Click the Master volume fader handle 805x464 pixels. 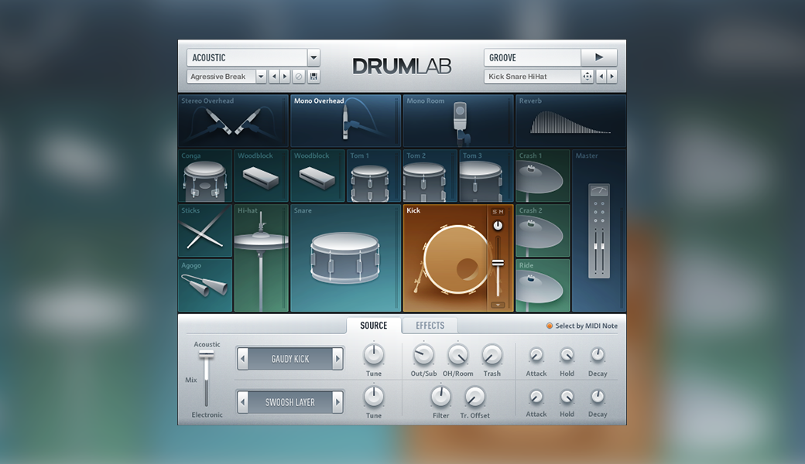pos(599,247)
